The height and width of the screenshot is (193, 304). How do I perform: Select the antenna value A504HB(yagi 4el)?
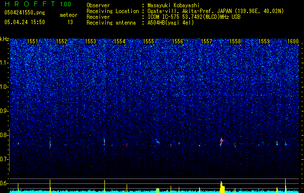coord(171,23)
